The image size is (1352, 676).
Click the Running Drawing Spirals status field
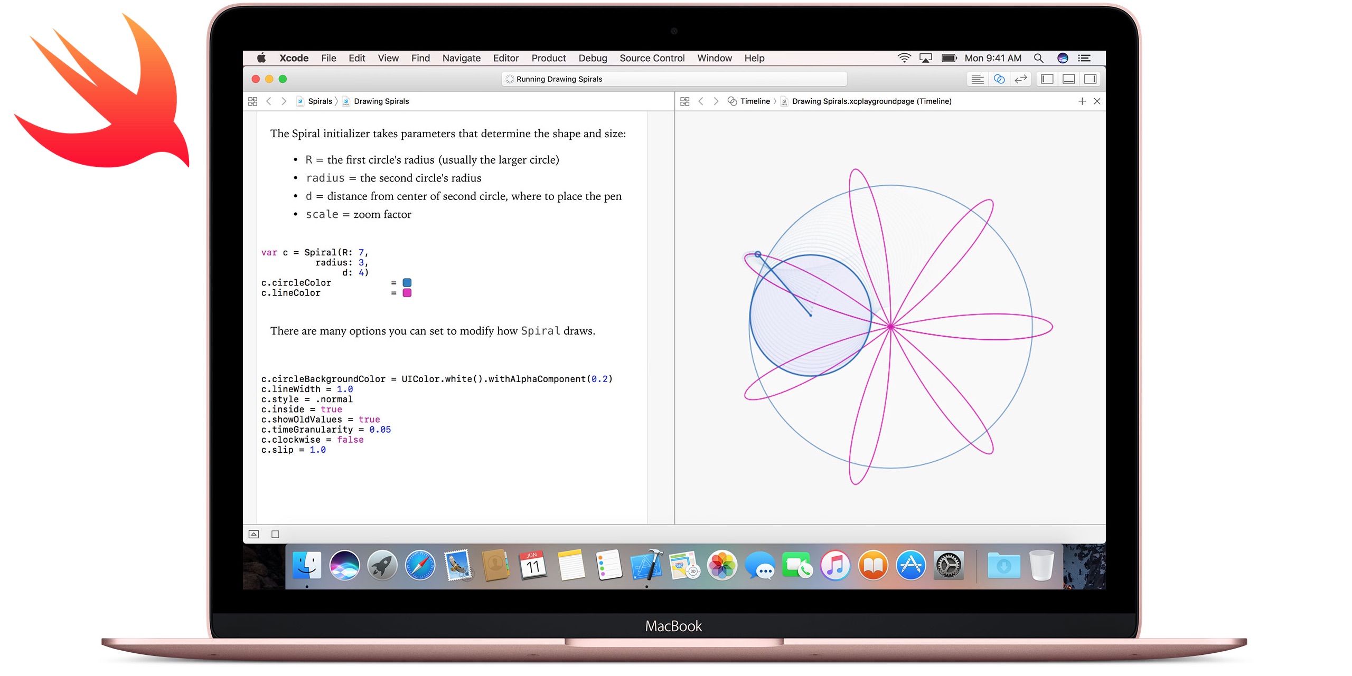tap(674, 79)
